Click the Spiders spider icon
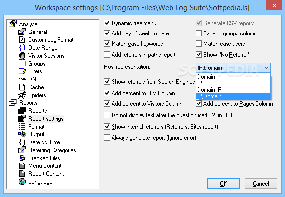Screen dimensions: 285x197 coord(22,95)
